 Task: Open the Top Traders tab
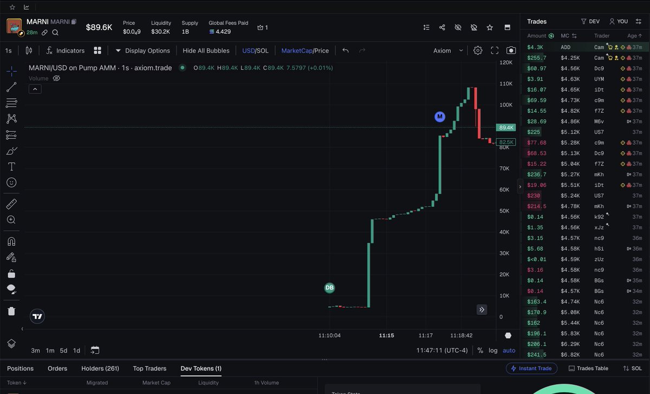point(149,369)
